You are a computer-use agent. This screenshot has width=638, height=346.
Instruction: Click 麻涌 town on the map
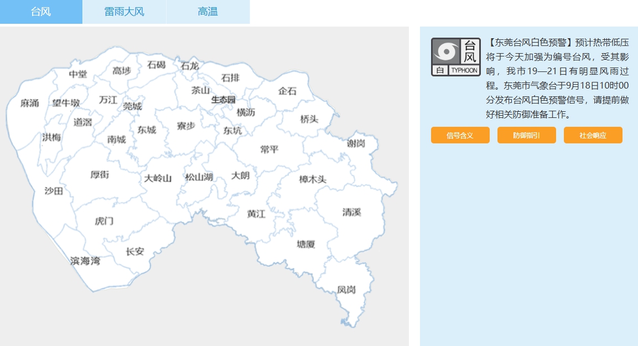(x=30, y=103)
